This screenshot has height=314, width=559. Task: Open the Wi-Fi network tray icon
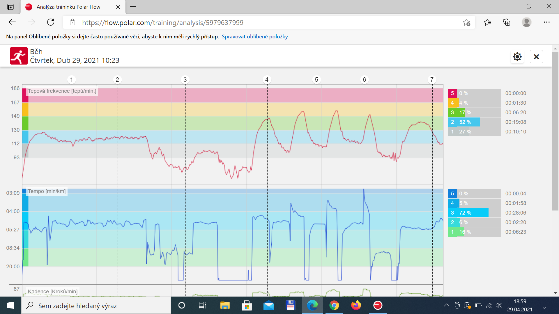[489, 305]
